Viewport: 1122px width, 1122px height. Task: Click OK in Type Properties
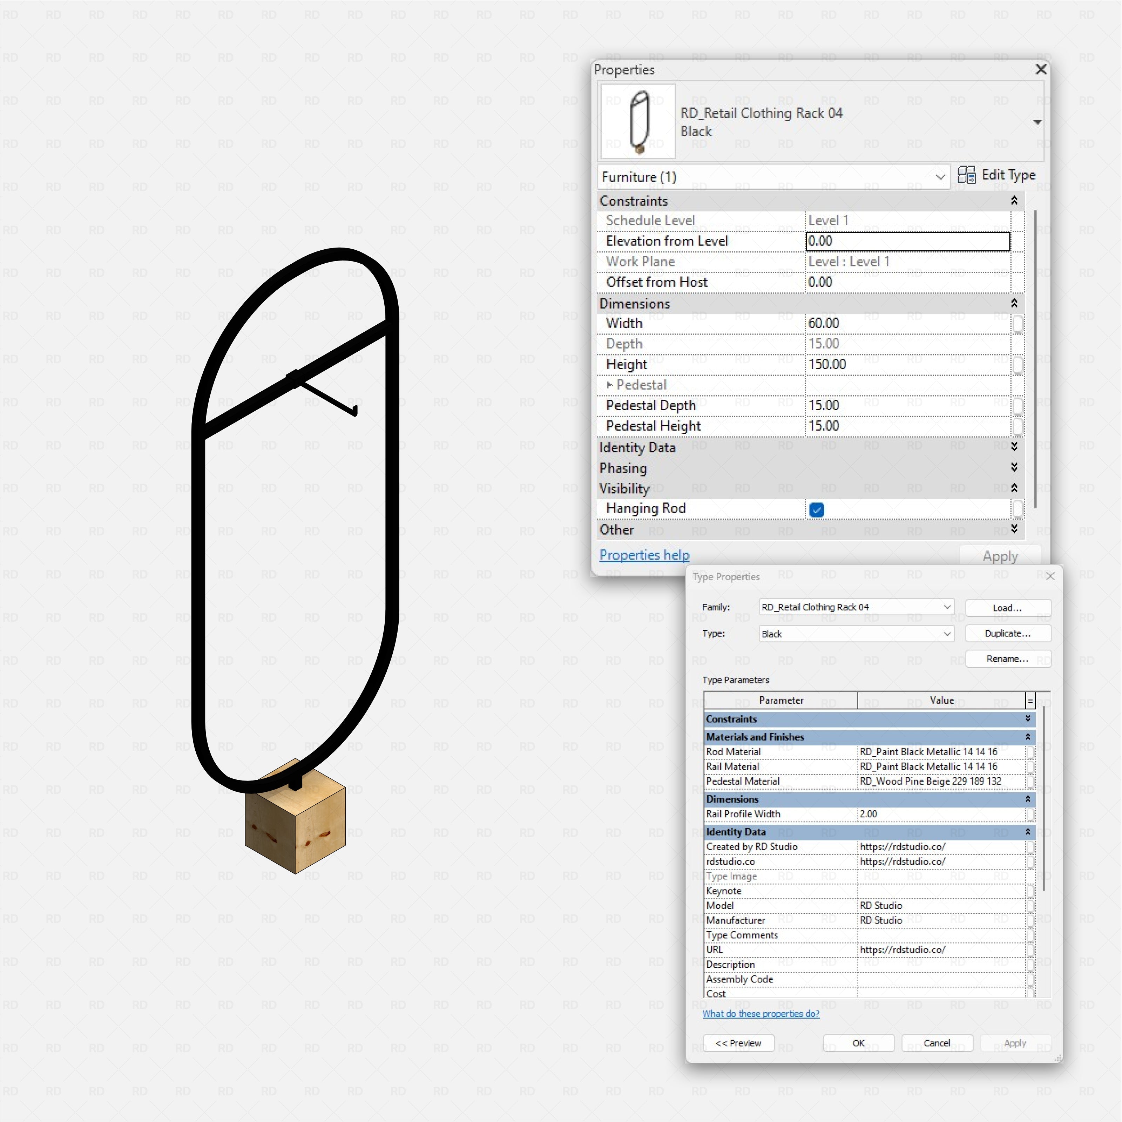(858, 1043)
